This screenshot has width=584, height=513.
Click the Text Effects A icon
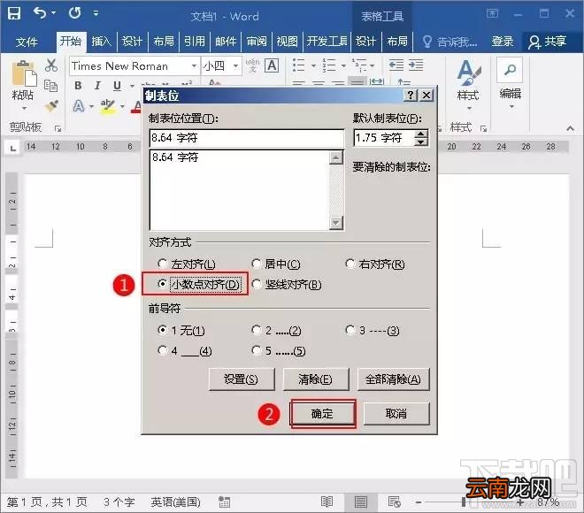tap(78, 106)
